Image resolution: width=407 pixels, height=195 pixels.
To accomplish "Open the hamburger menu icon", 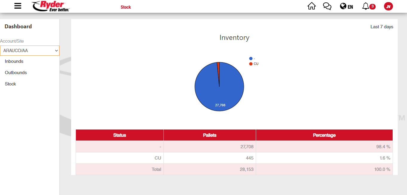I will pyautogui.click(x=18, y=6).
